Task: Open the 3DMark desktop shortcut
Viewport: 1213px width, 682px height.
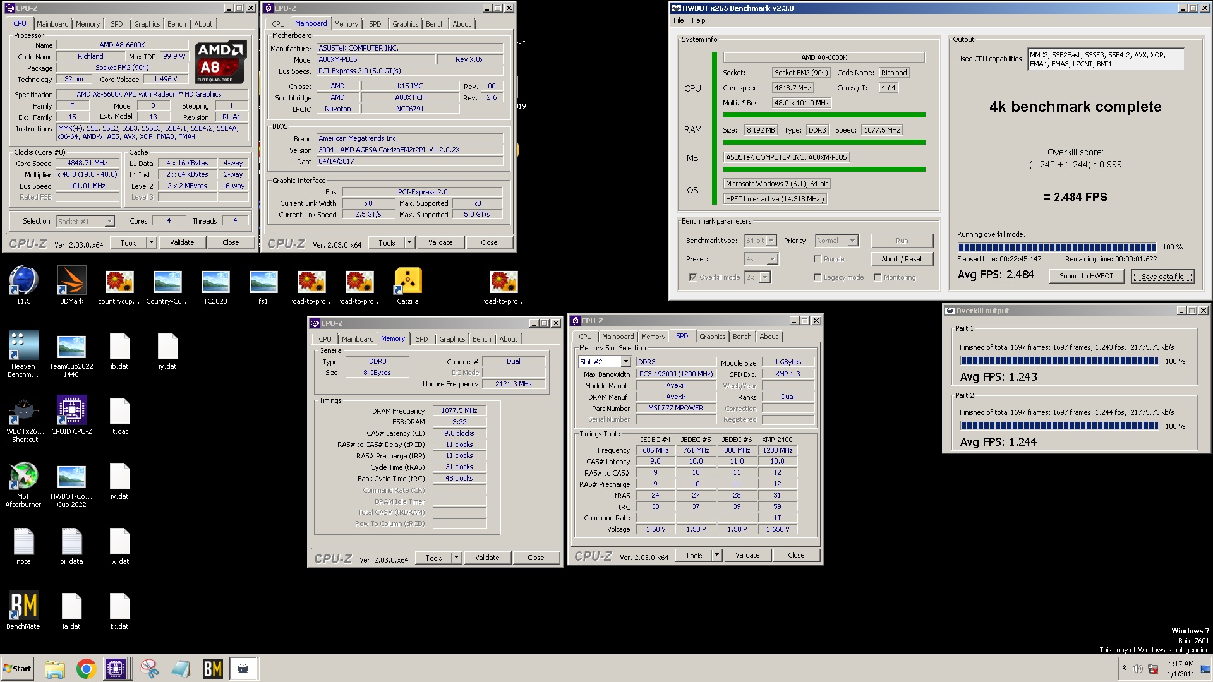Action: point(71,285)
